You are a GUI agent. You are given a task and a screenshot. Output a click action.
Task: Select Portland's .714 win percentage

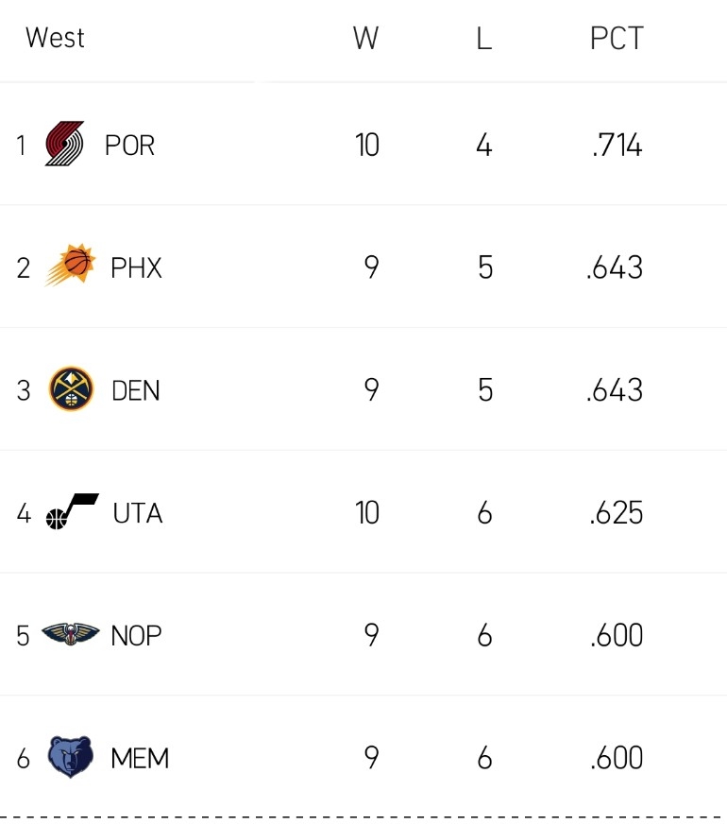point(617,146)
